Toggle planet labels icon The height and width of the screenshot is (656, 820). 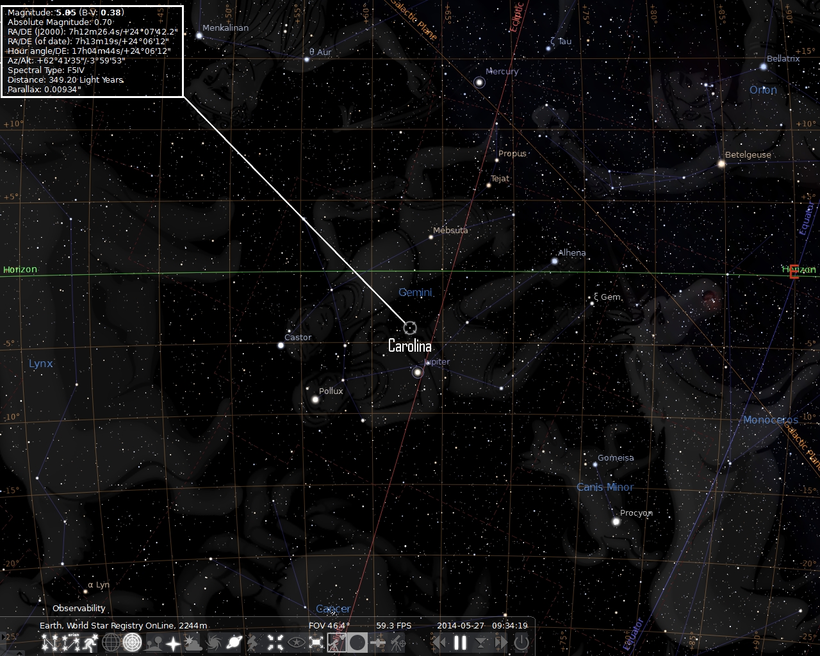point(234,643)
